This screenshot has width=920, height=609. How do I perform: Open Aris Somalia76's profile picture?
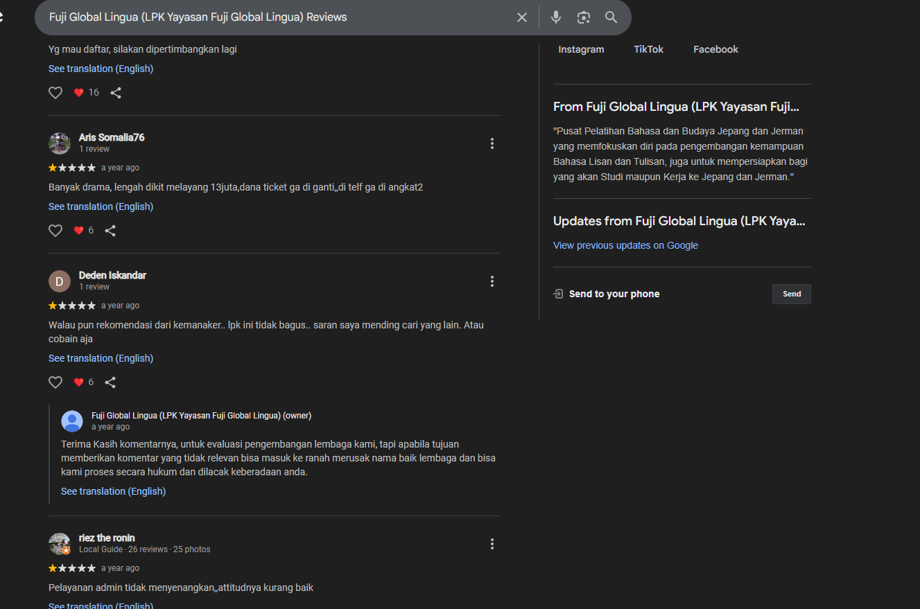[60, 143]
